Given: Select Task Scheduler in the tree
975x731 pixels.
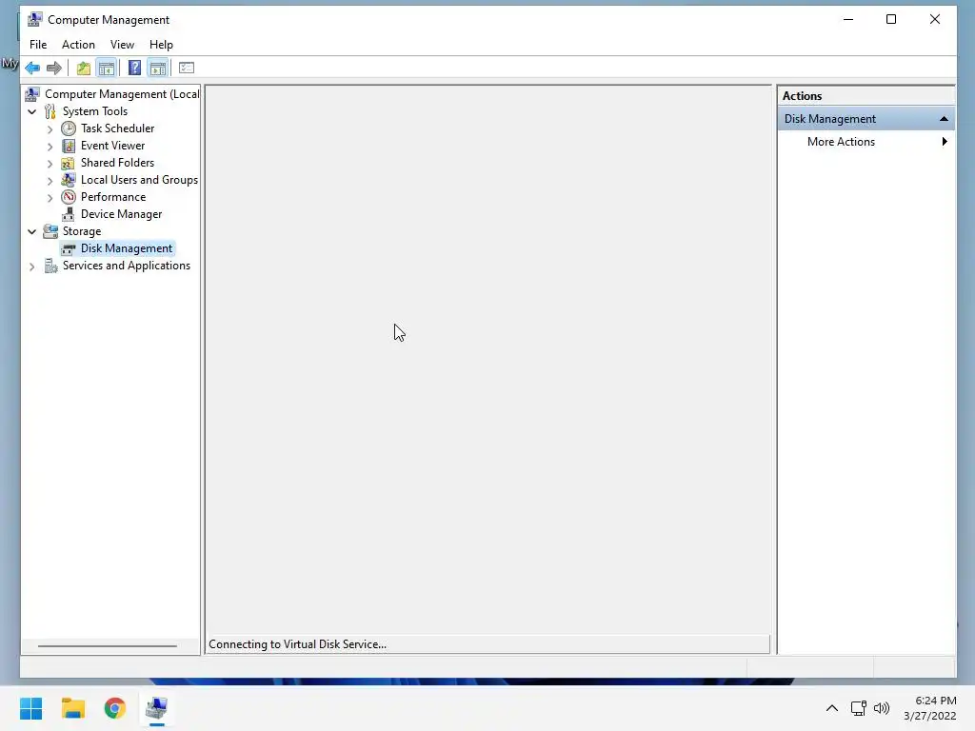Looking at the screenshot, I should [x=117, y=128].
